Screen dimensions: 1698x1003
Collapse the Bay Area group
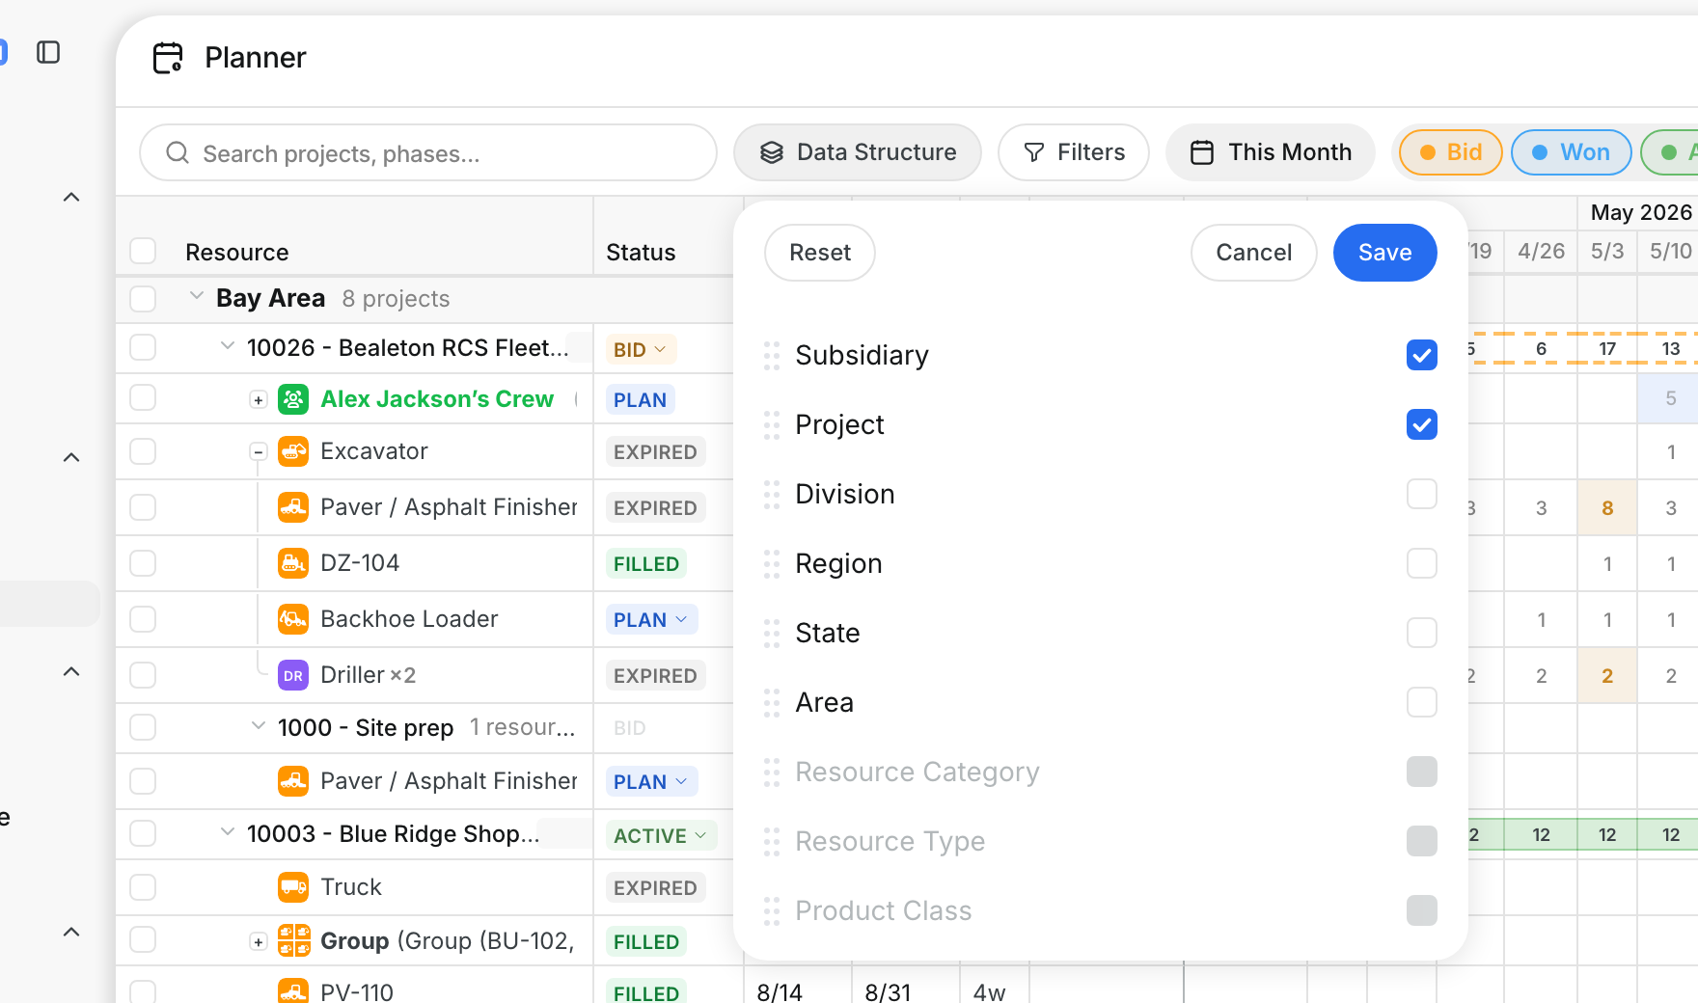(x=197, y=296)
